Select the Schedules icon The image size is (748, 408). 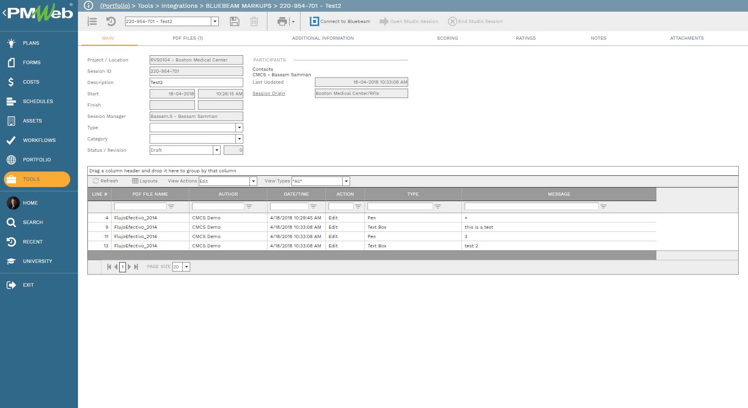[x=11, y=101]
